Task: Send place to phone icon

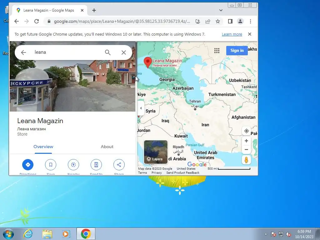Action: pos(96,165)
